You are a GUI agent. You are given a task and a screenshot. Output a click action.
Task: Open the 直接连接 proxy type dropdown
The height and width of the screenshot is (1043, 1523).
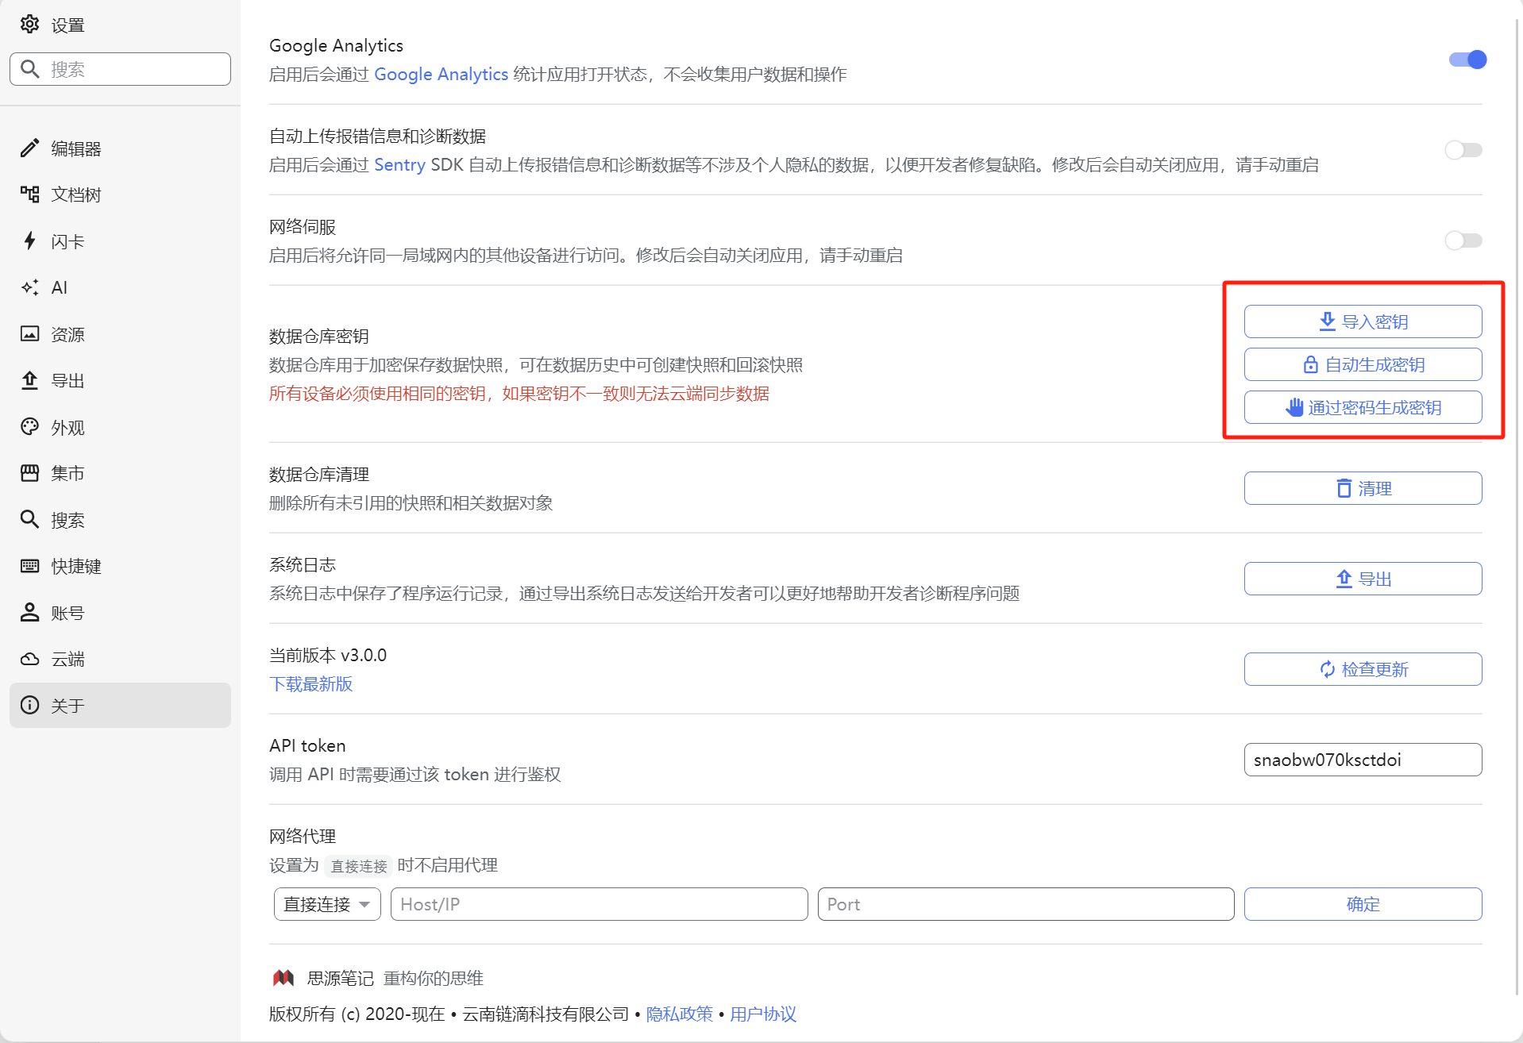tap(327, 904)
